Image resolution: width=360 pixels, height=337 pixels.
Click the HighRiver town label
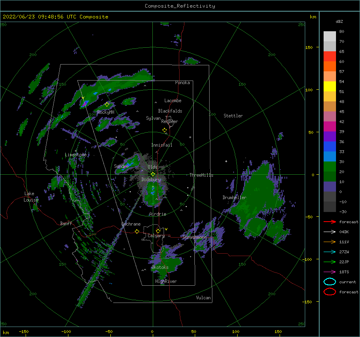[166, 281]
